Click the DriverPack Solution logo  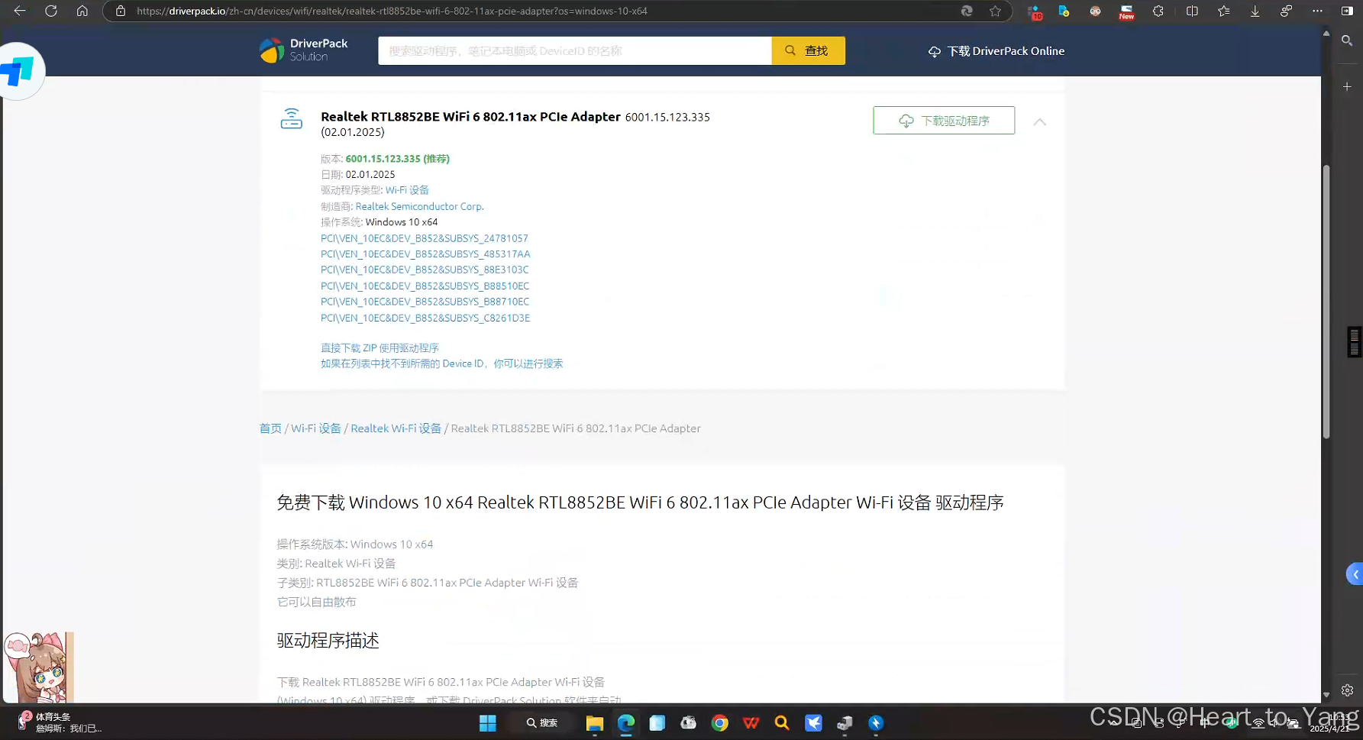[303, 50]
